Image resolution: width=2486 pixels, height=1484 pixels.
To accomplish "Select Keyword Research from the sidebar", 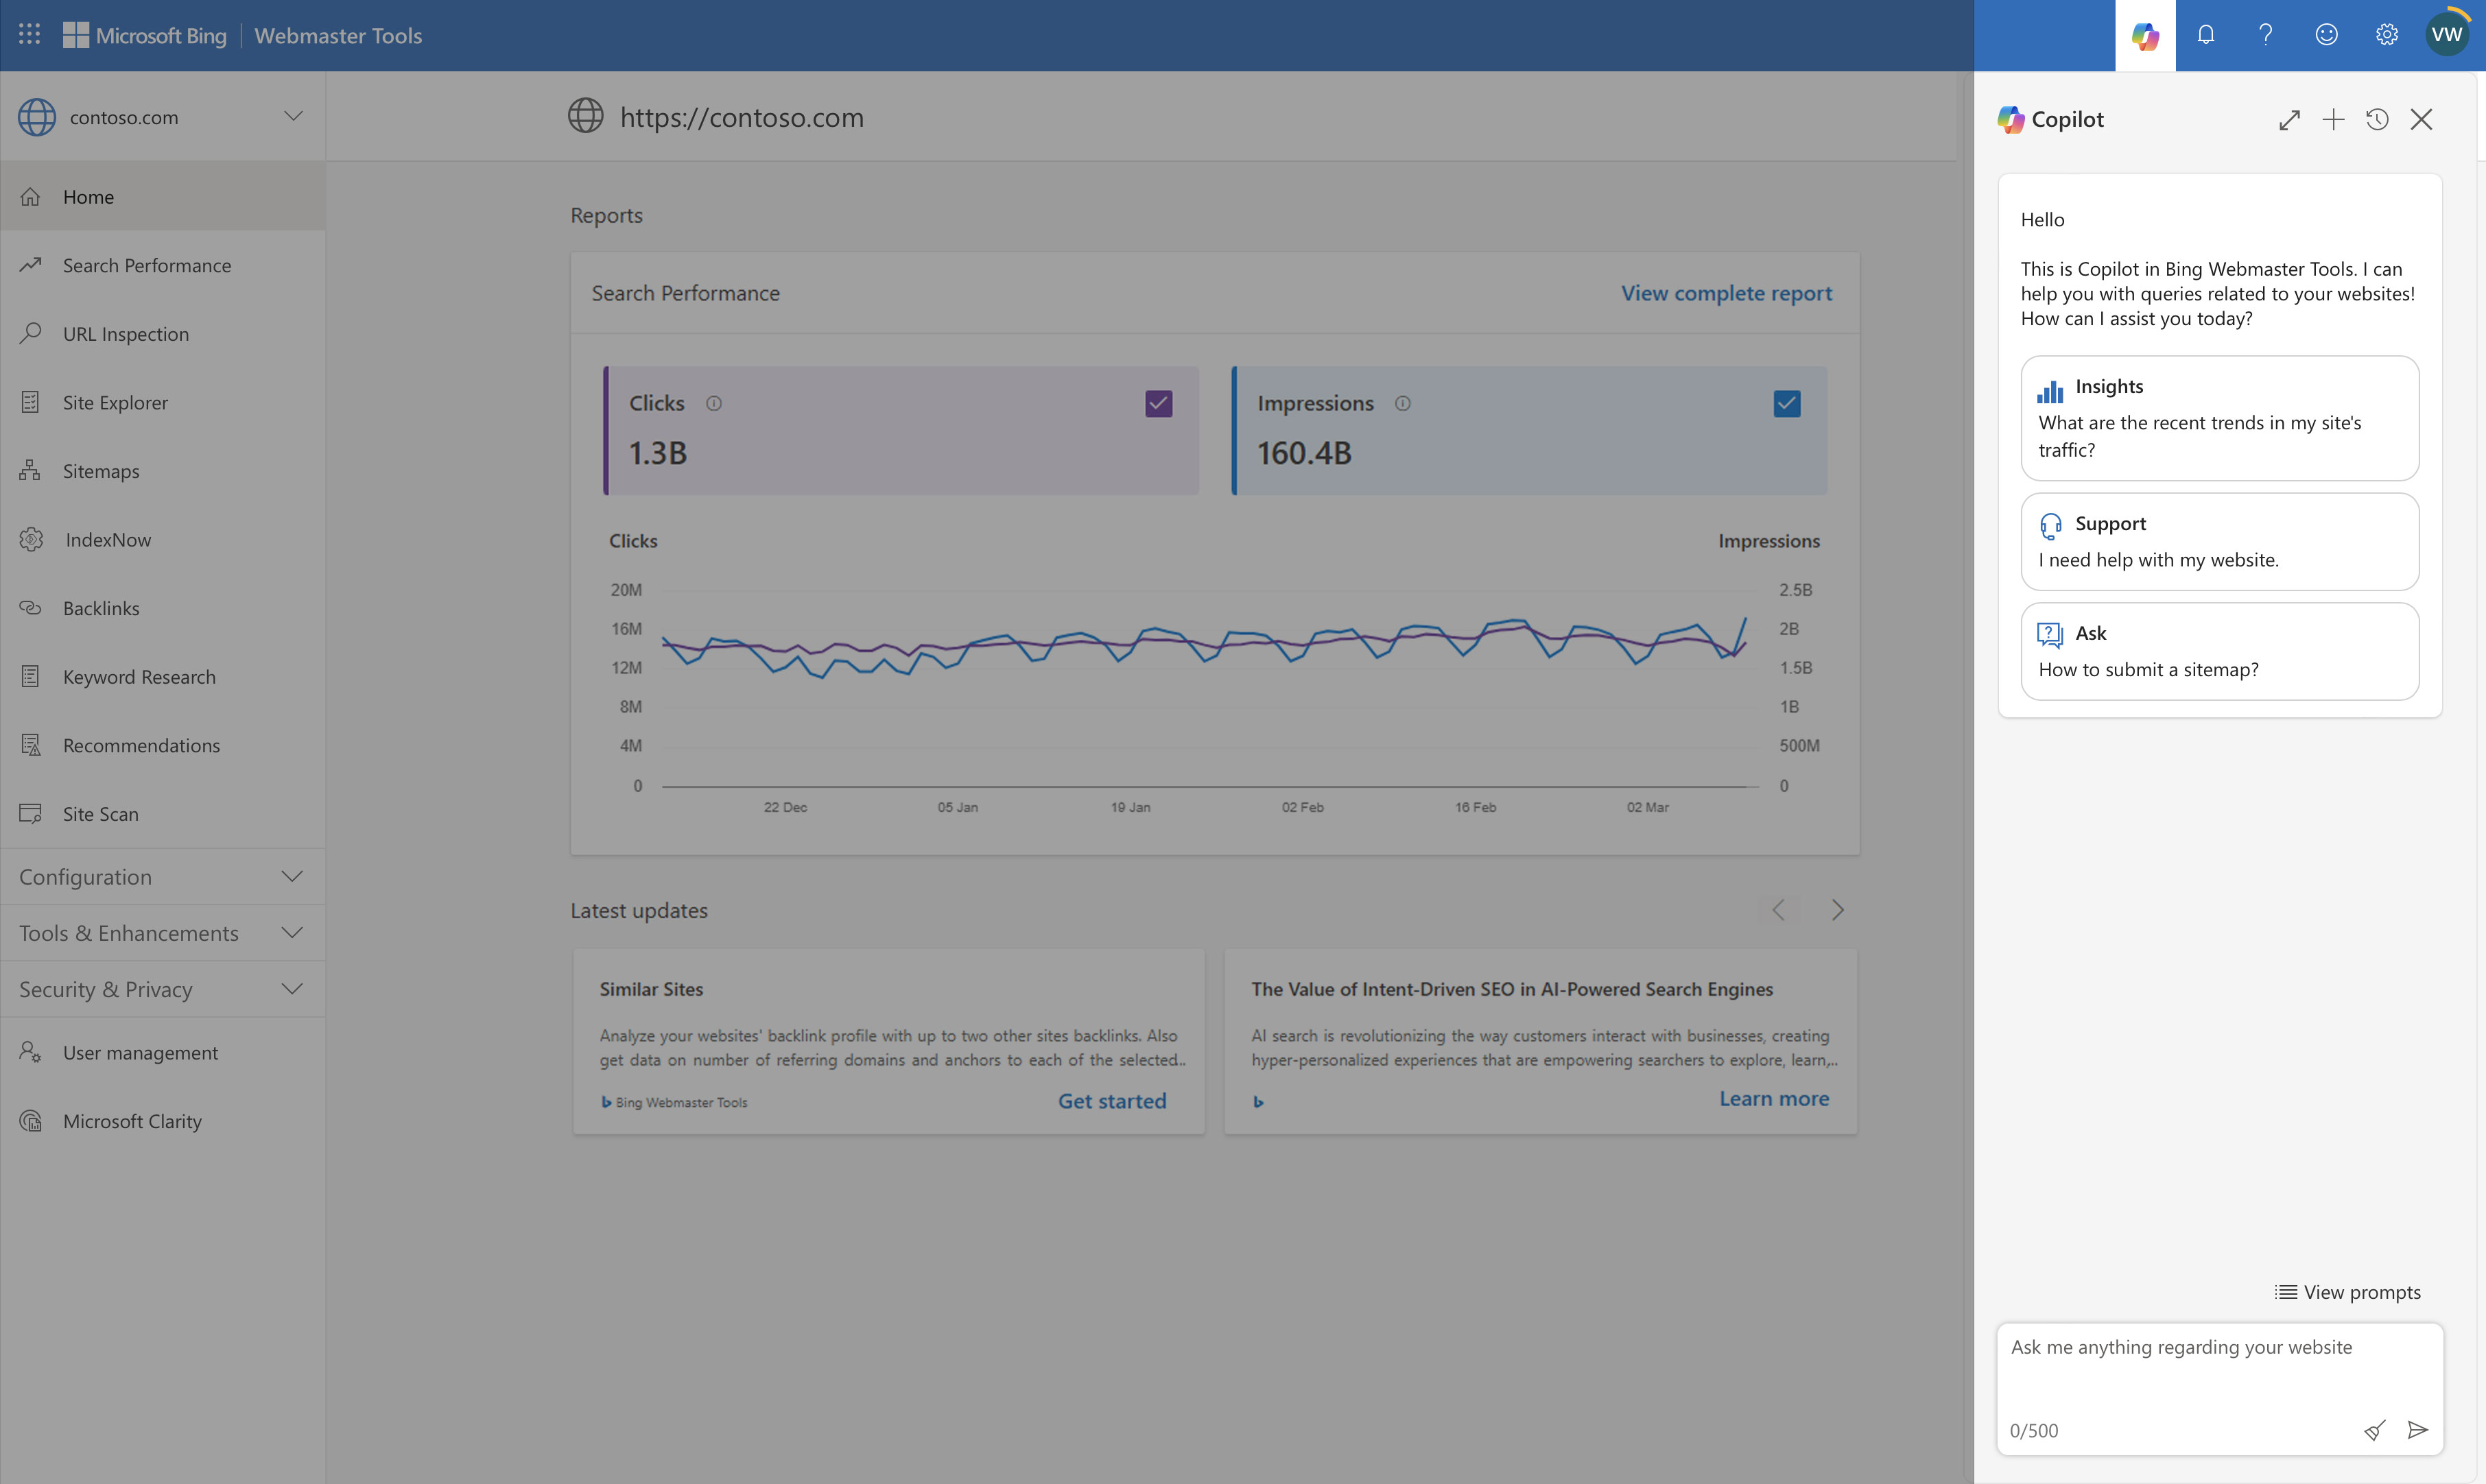I will [139, 676].
